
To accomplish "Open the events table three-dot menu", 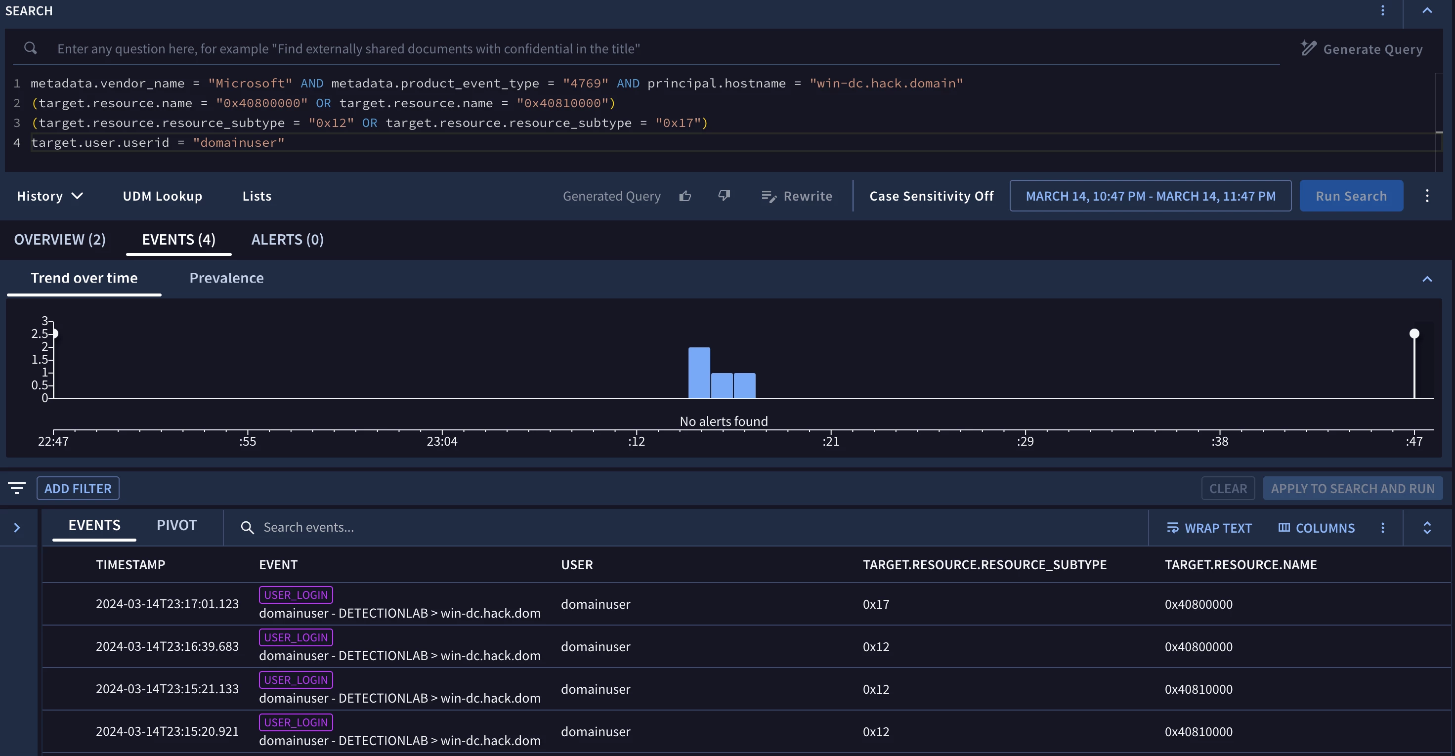I will (1383, 527).
